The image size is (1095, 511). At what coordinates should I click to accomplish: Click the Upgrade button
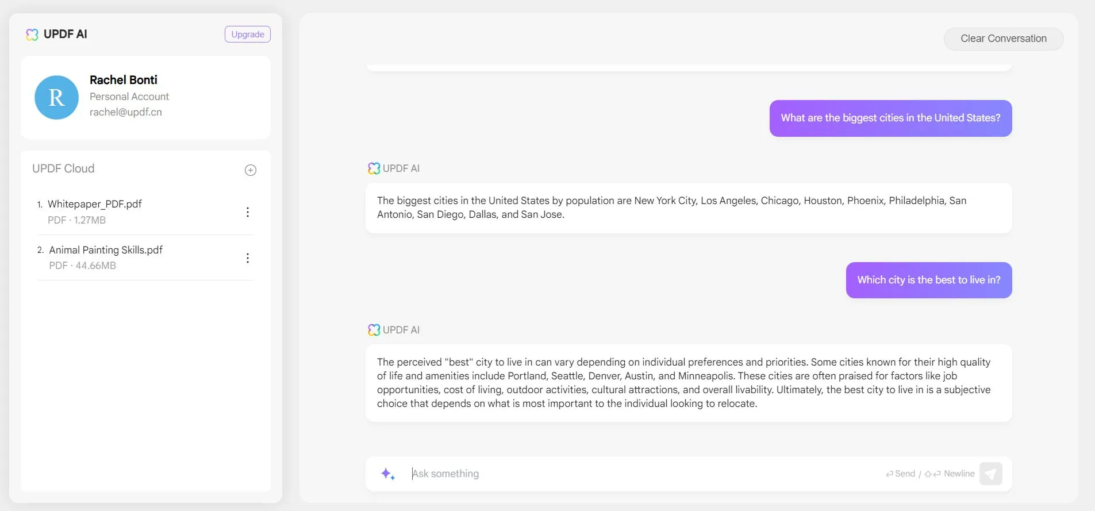[x=247, y=34]
